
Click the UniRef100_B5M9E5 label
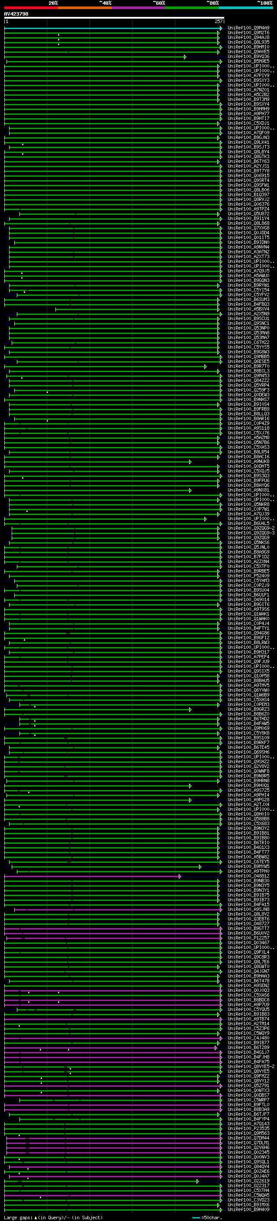click(248, 61)
